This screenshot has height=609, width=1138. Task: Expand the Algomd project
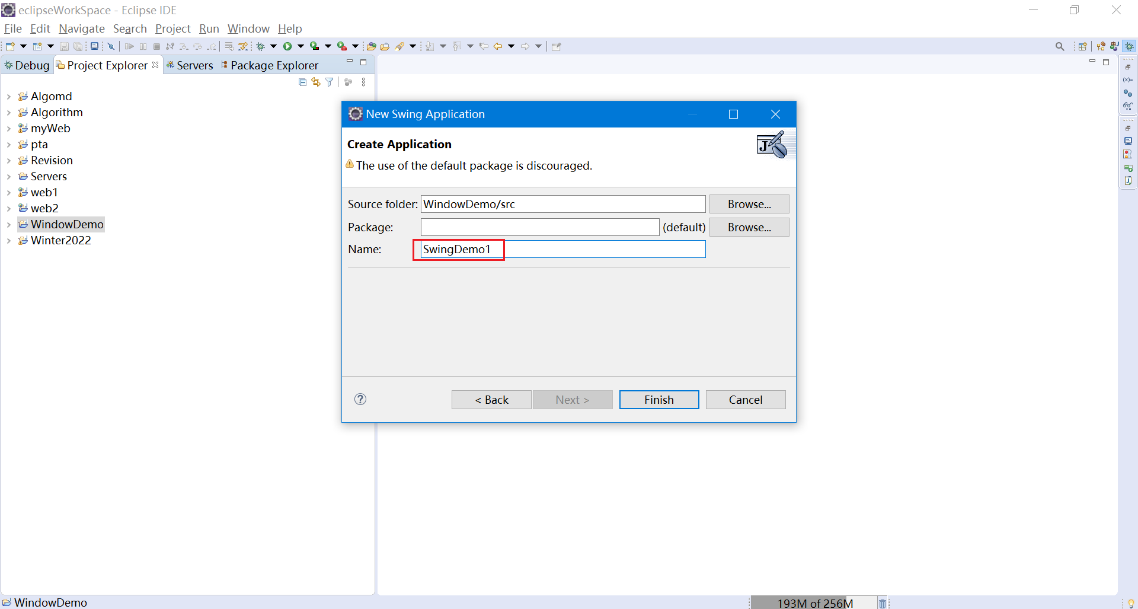[x=8, y=96]
